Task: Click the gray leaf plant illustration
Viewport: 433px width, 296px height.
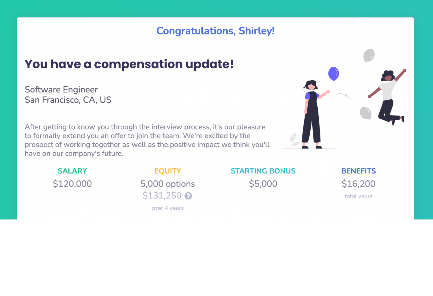Action: point(294,140)
